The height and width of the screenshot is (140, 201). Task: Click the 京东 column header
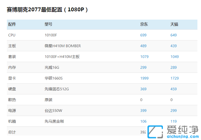(144, 24)
